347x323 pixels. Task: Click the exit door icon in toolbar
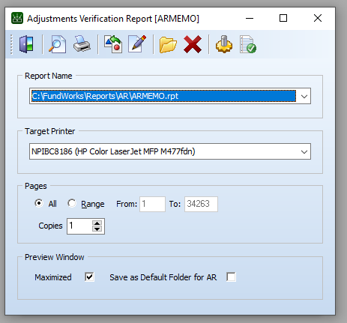tap(26, 44)
